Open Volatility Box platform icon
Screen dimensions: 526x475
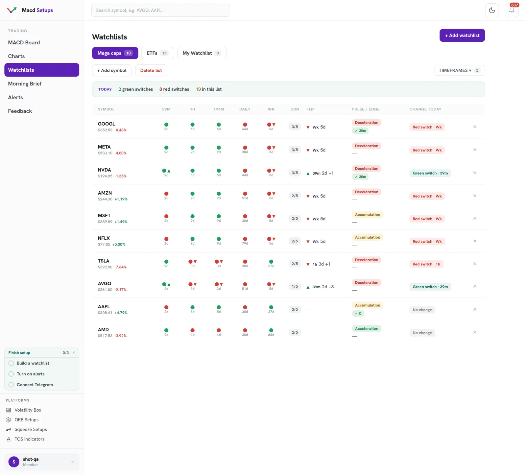point(9,410)
